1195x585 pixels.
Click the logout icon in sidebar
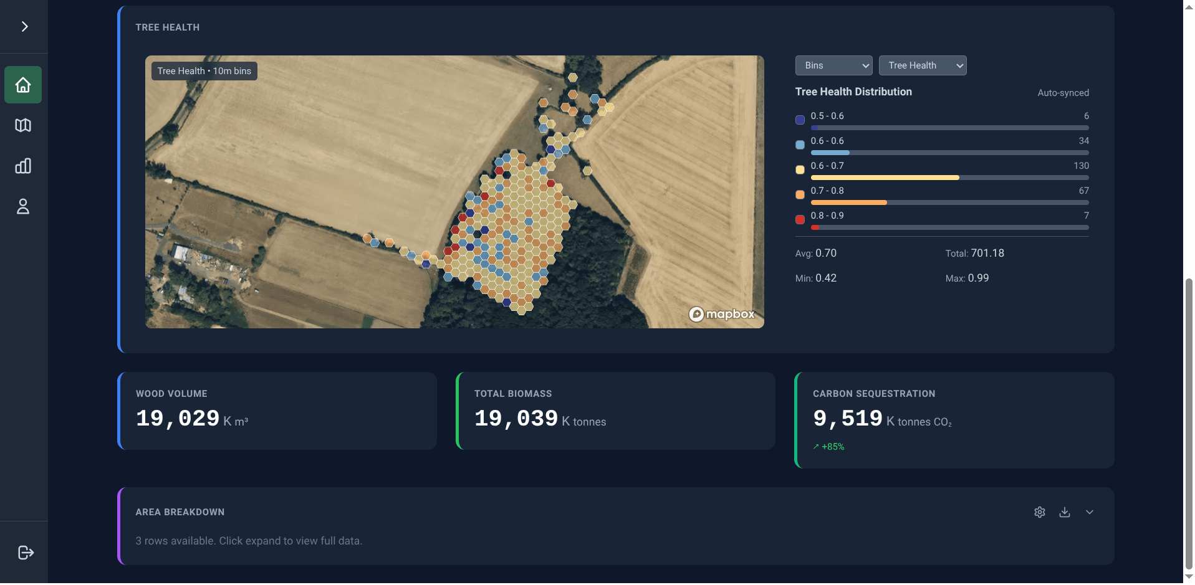(x=26, y=553)
